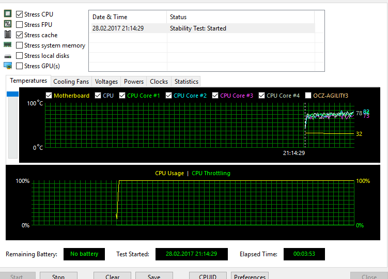Screen dimensions: 388x279
Task: Toggle the CPU temperature graph checkbox
Action: point(98,96)
